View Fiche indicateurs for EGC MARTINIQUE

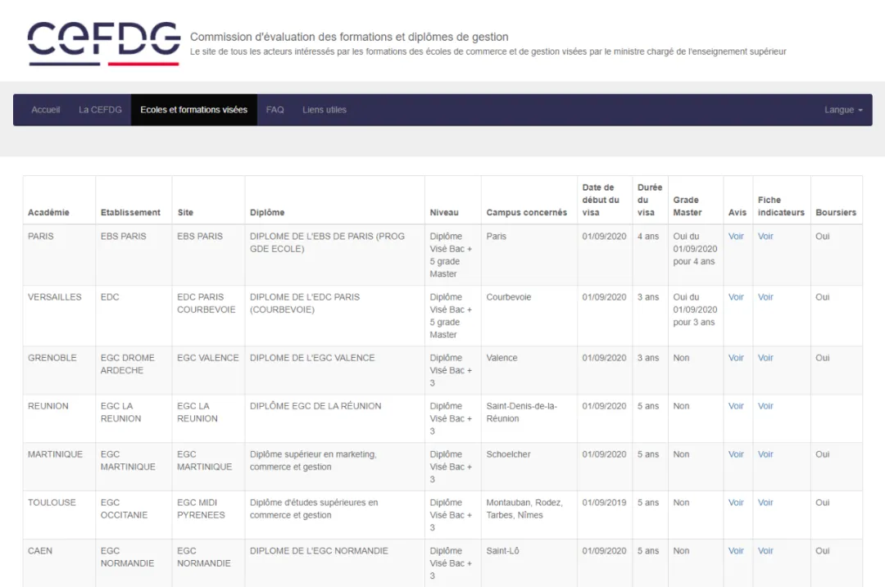(x=765, y=454)
